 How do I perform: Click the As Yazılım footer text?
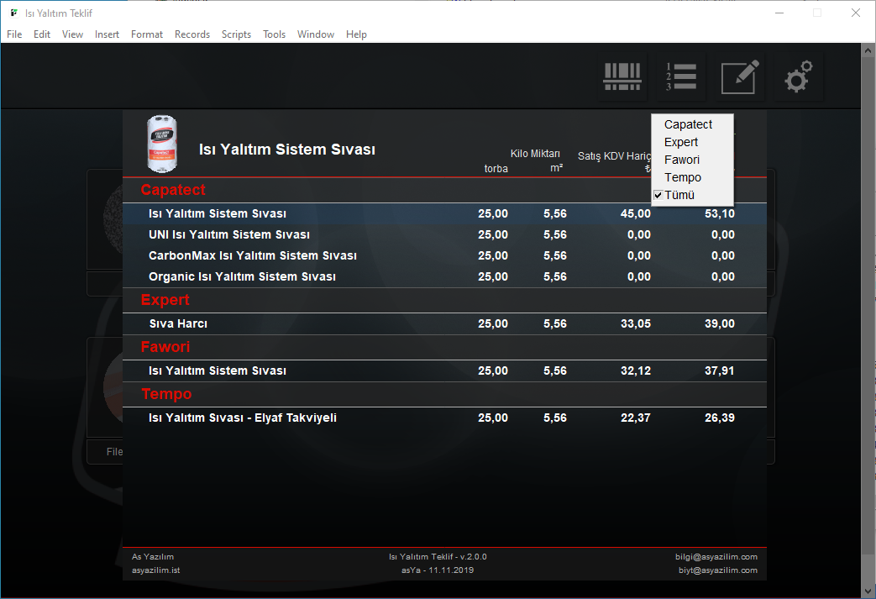[x=153, y=556]
